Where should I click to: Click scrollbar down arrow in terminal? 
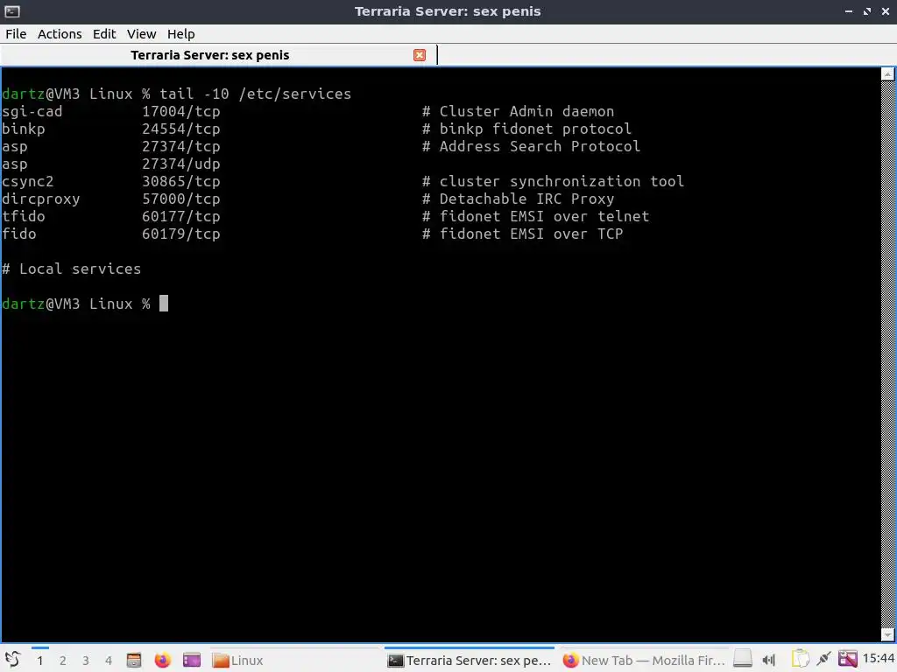pos(887,635)
